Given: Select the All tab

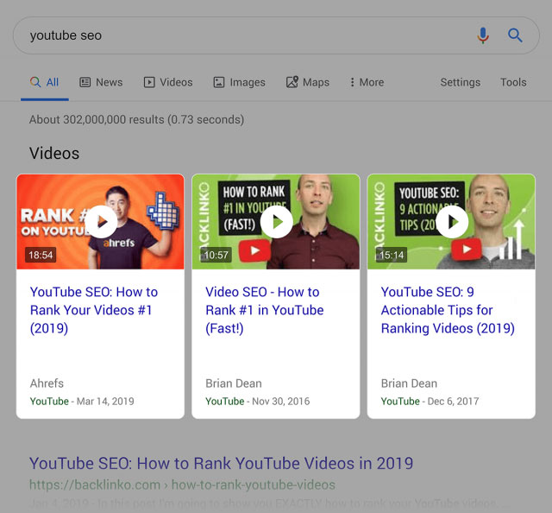Looking at the screenshot, I should click(45, 82).
